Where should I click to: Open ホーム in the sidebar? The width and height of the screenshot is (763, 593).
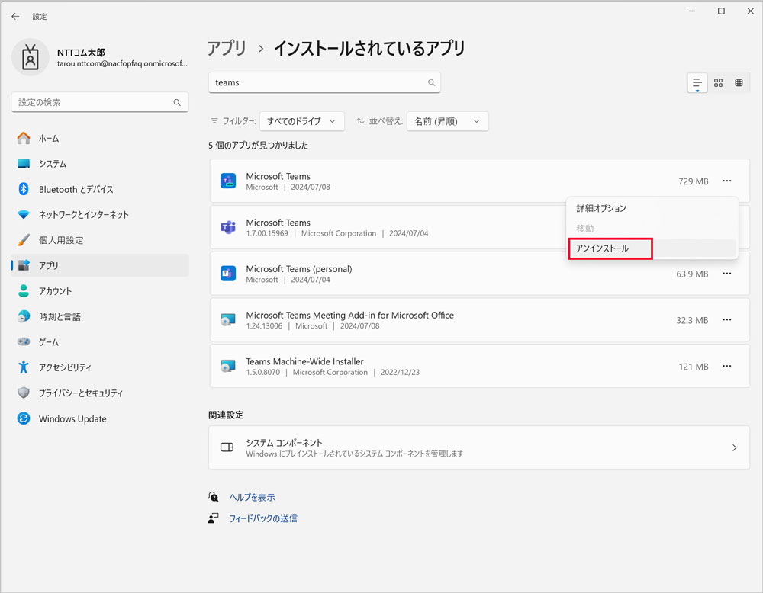click(x=100, y=139)
